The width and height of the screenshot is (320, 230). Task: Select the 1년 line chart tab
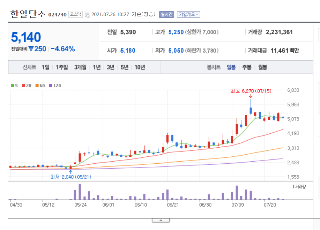point(97,67)
